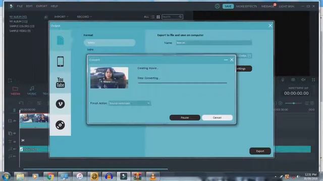The width and height of the screenshot is (323, 181).
Task: Open the EDIT menu
Action: [29, 6]
